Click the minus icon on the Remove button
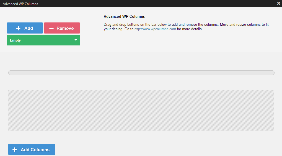Viewport: 282px width, 156px height. [x=51, y=28]
